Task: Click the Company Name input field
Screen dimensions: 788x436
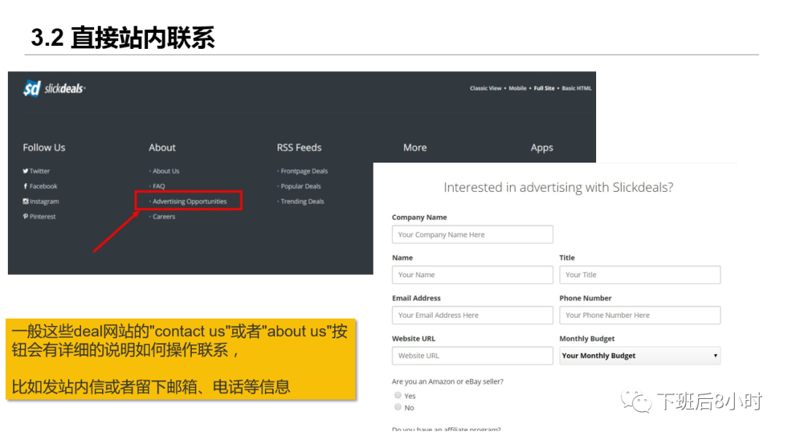Action: point(472,234)
